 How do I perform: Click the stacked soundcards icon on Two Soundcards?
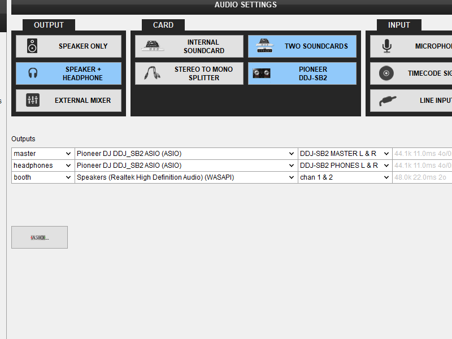pos(264,46)
